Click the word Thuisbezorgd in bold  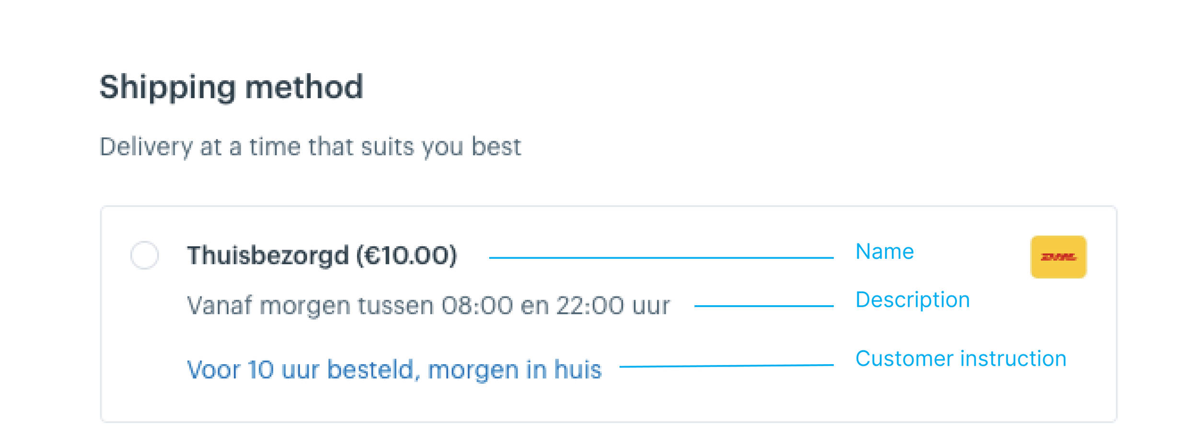268,255
